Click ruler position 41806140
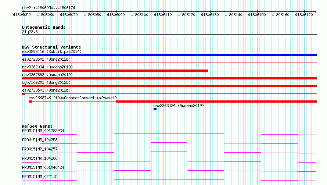This screenshot has width=327, height=185. (x=233, y=15)
